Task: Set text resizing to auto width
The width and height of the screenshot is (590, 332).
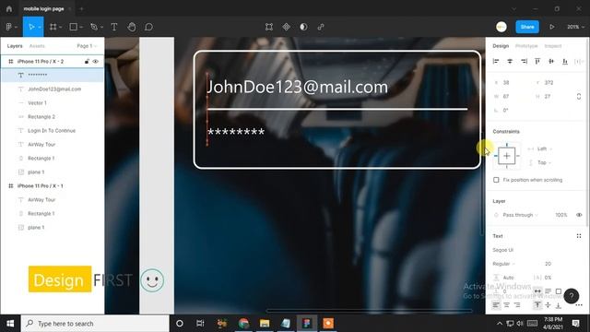Action: [537, 291]
